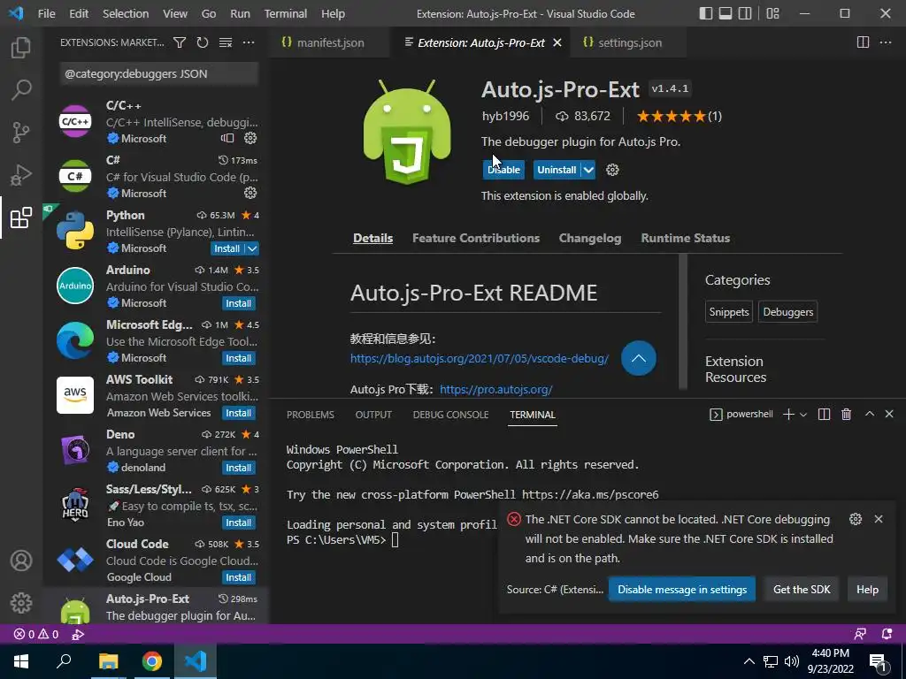Customize layout icon in title bar

coord(772,13)
